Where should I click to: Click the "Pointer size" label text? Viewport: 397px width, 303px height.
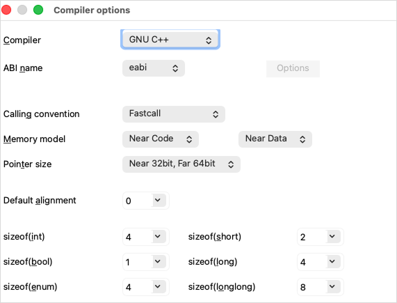tap(27, 164)
